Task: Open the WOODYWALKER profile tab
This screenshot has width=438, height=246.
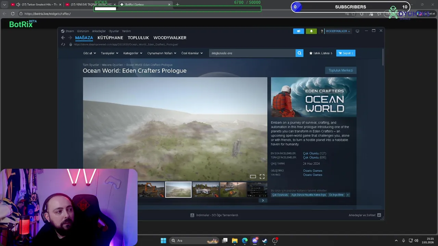Action: click(x=170, y=38)
